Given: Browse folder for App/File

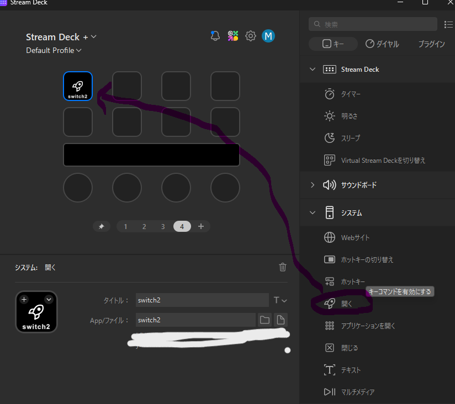Looking at the screenshot, I should 264,320.
